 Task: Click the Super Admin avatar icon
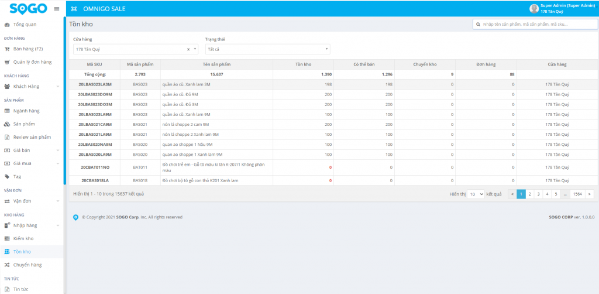[x=533, y=9]
